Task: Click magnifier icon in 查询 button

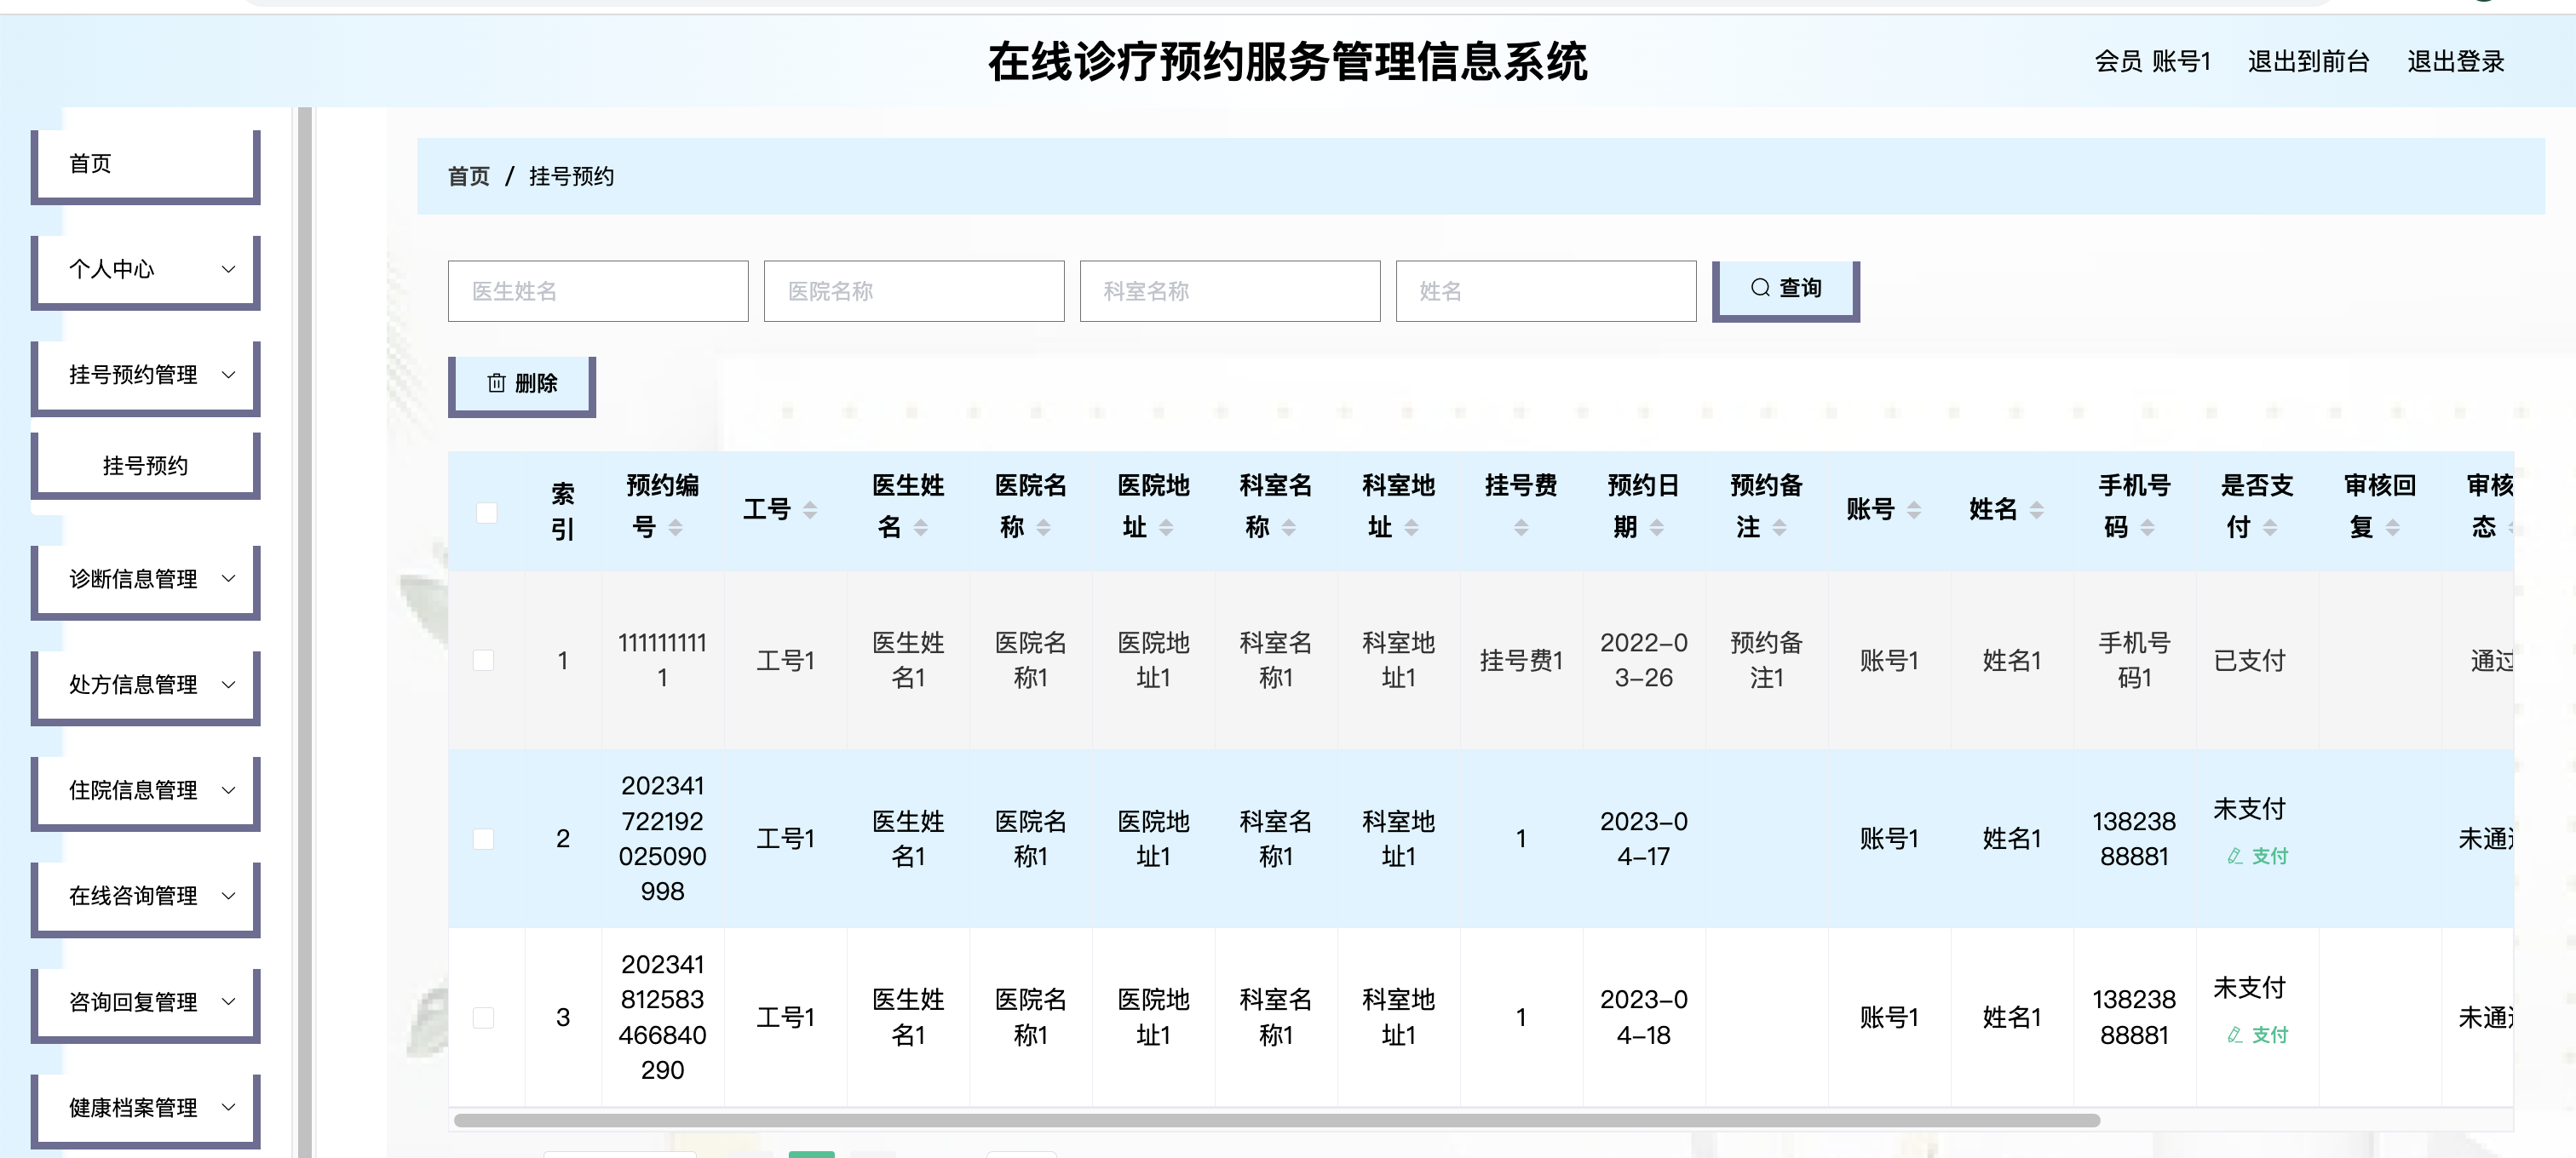Action: [1760, 288]
